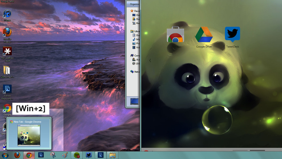The width and height of the screenshot is (282, 159).
Task: Select Libraries in the Explorer sidebar
Action: 135,31
